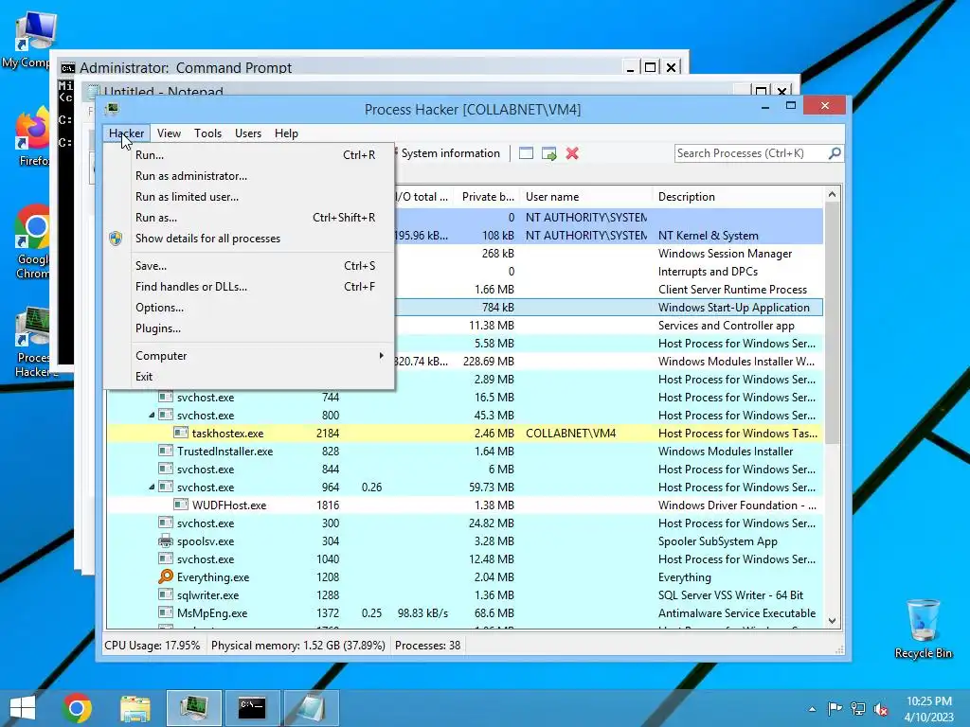Open Options... from Hacker menu
Viewport: 970px width, 727px height.
click(x=249, y=308)
